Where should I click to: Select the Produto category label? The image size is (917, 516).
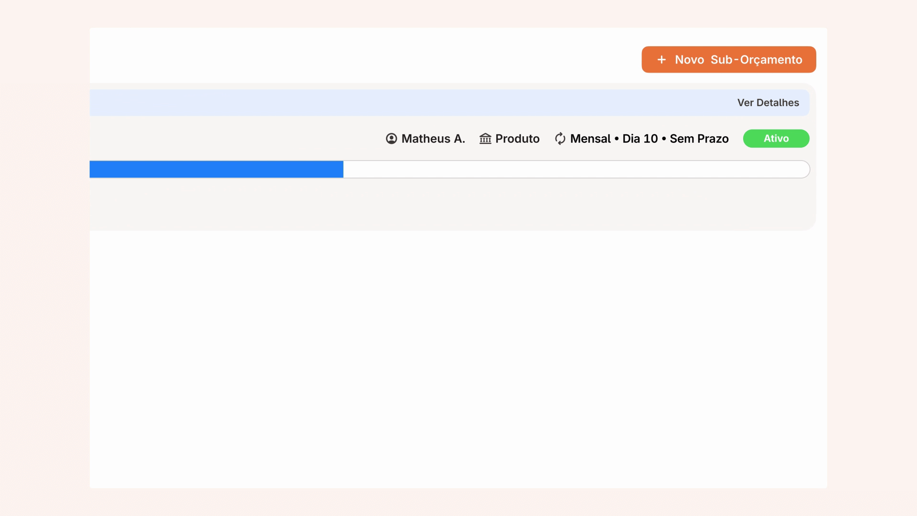(x=517, y=139)
